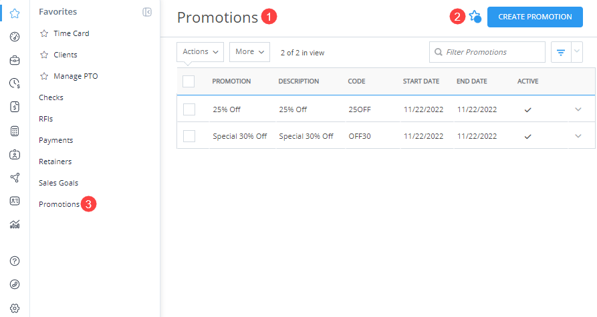The image size is (597, 317).
Task: Click the Create Promotion button
Action: tap(535, 17)
